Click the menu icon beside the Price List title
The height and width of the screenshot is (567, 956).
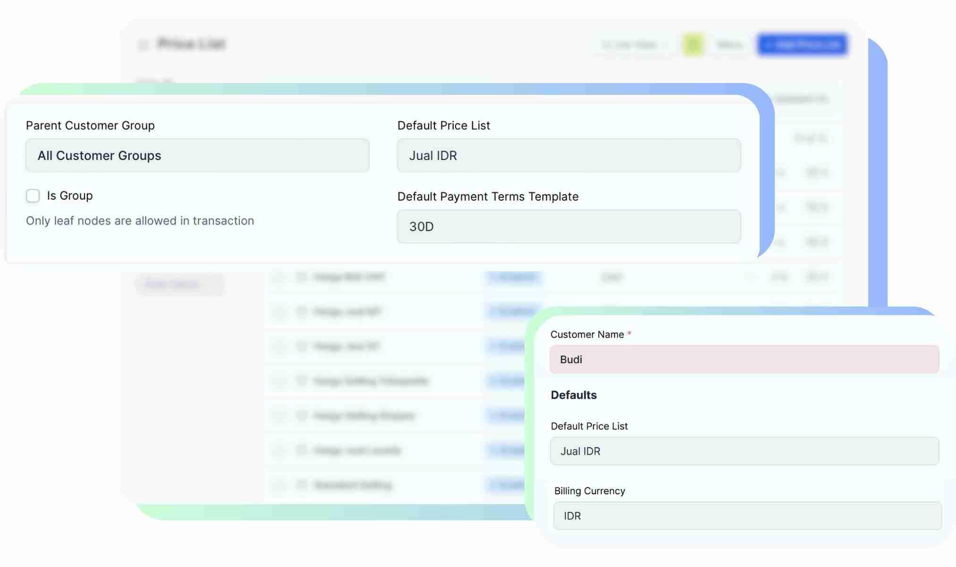[143, 44]
